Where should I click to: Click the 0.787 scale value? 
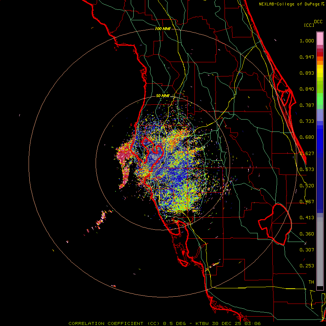(307, 105)
